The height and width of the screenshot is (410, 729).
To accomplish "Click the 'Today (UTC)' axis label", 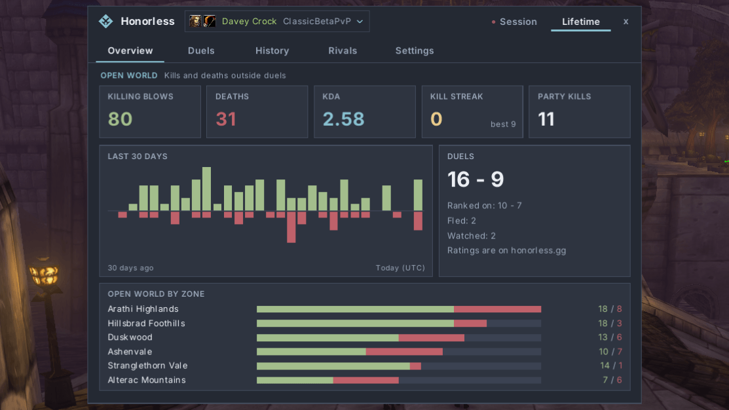I will pyautogui.click(x=400, y=268).
